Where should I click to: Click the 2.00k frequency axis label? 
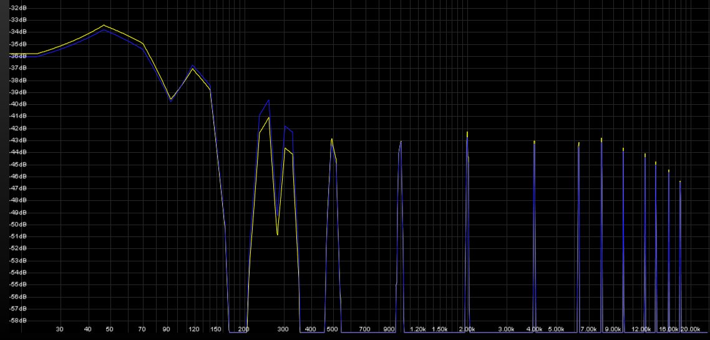(467, 329)
